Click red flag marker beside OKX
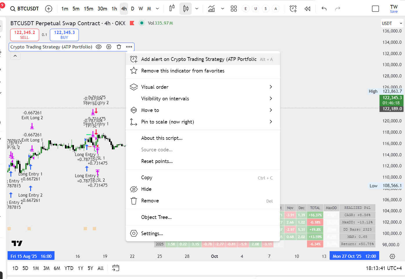The width and height of the screenshot is (405, 279). point(132,23)
